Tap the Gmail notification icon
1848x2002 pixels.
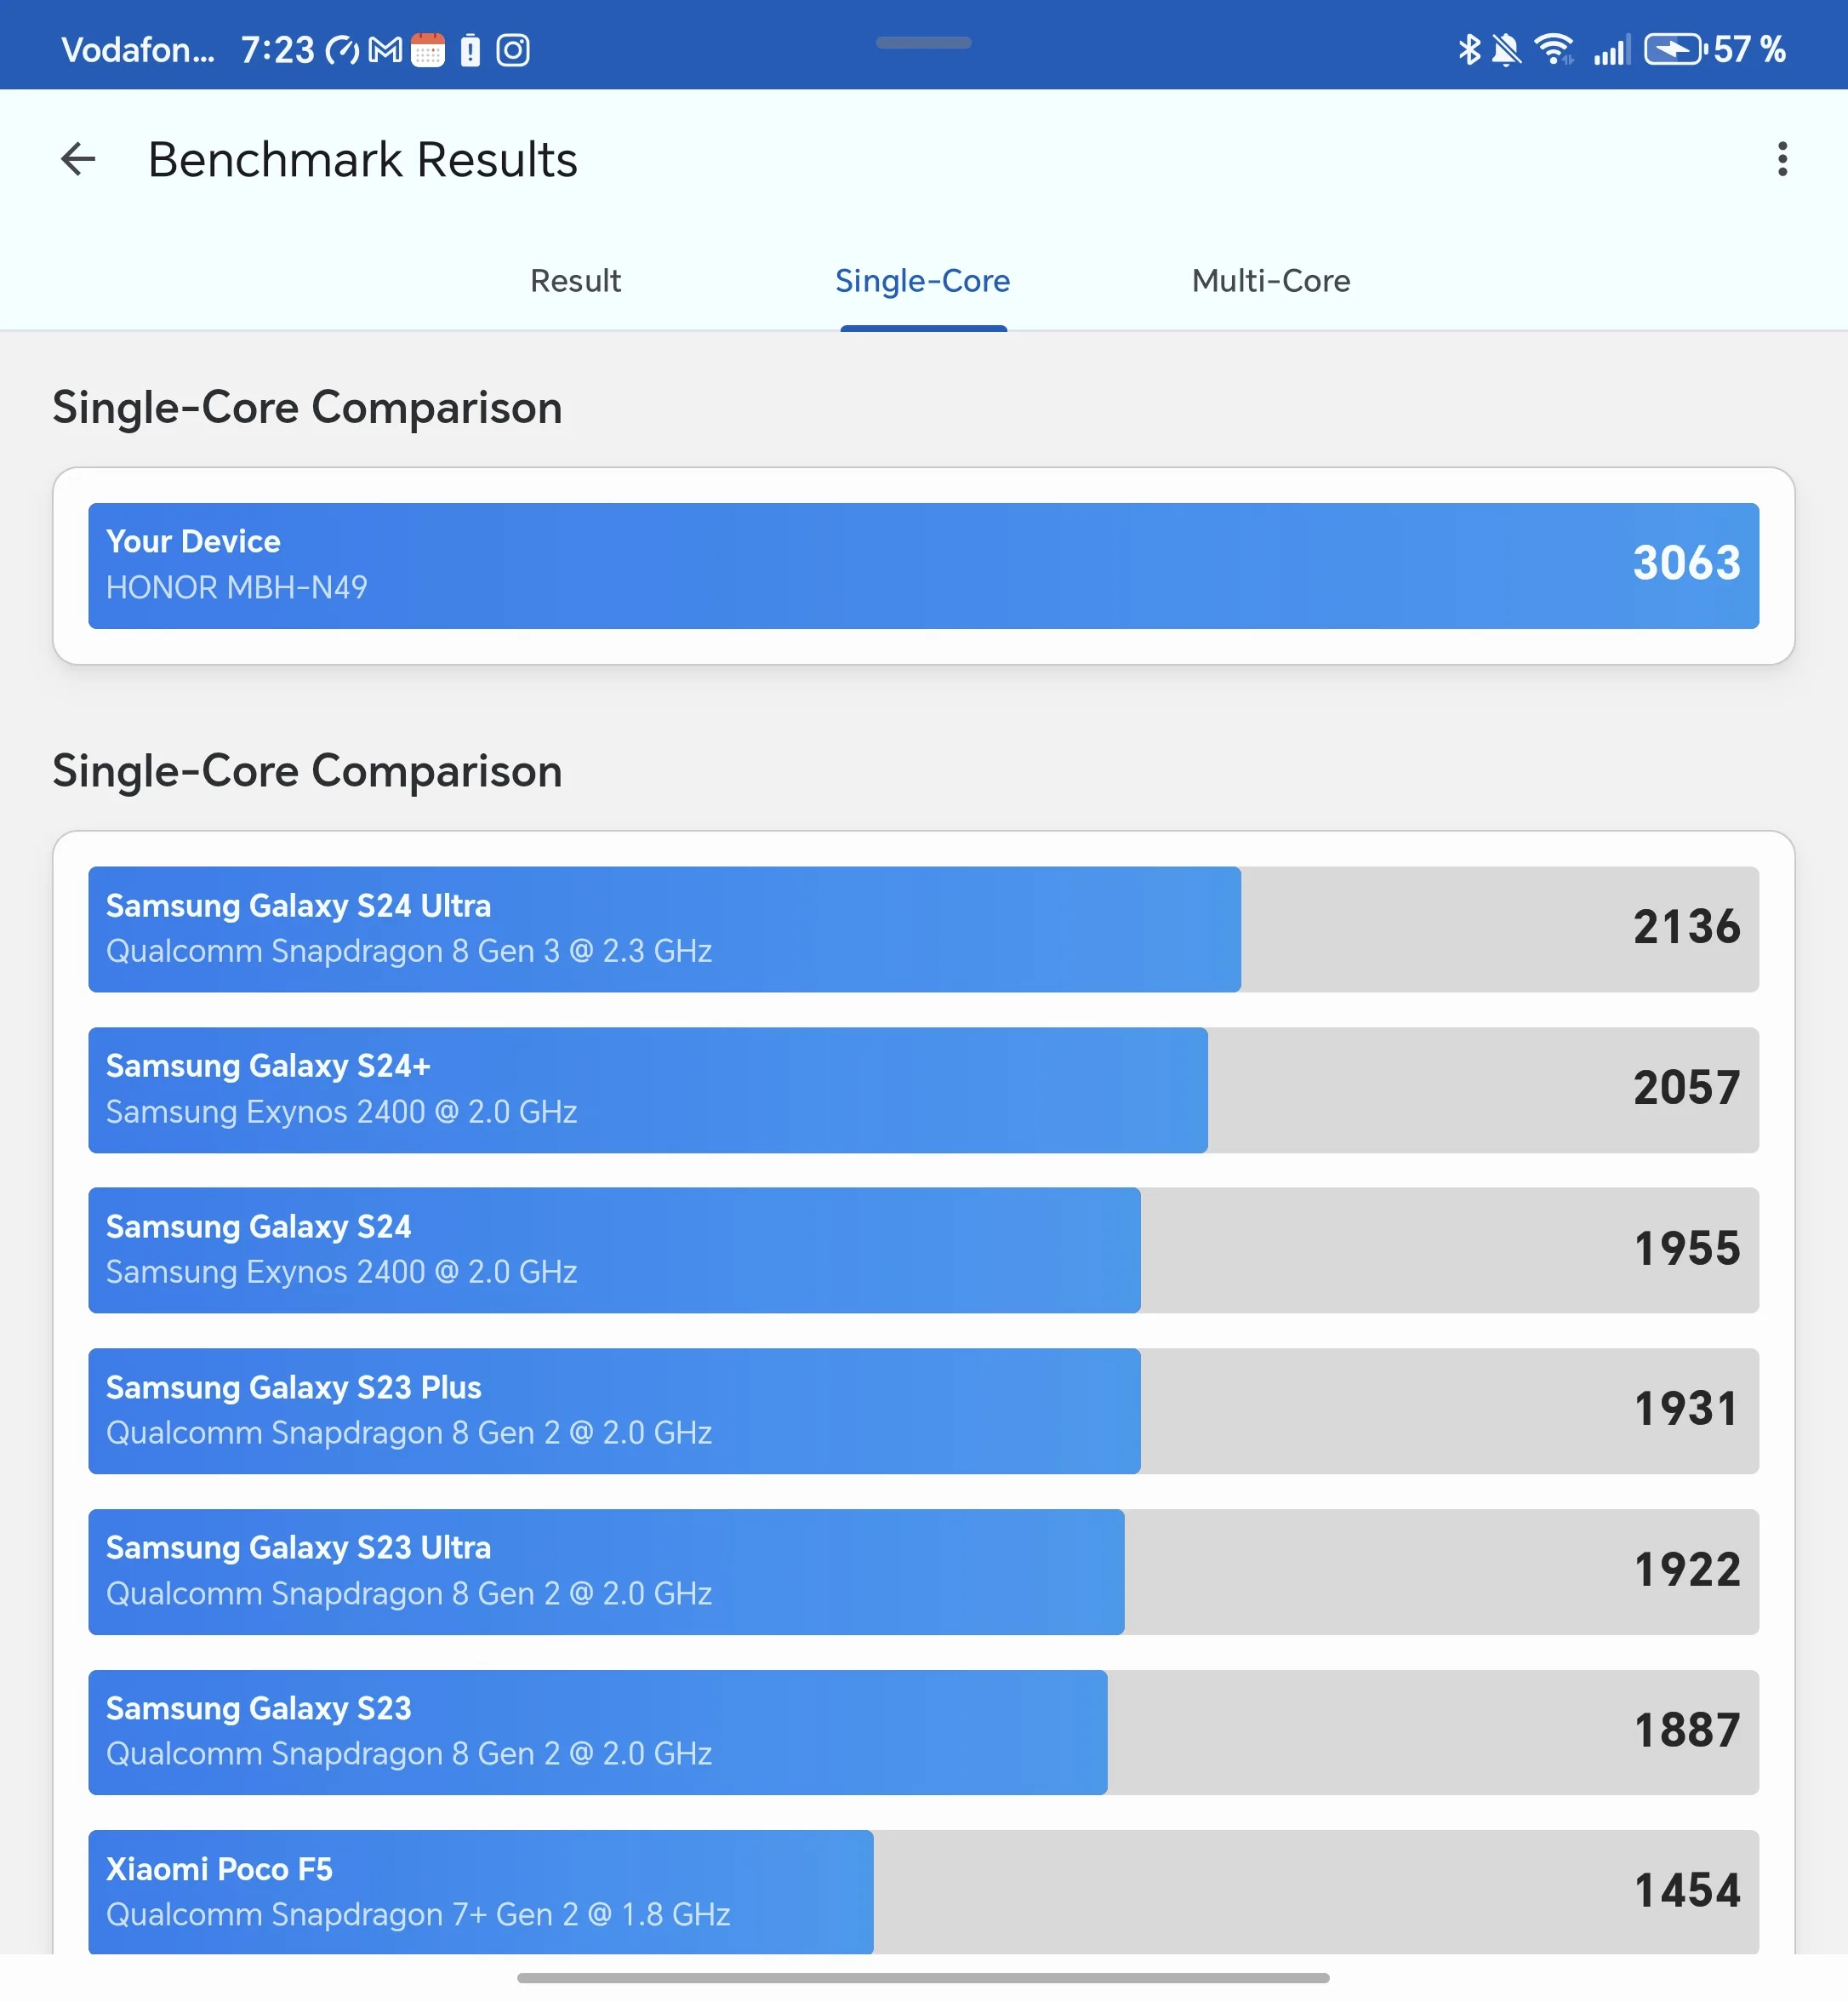coord(385,50)
